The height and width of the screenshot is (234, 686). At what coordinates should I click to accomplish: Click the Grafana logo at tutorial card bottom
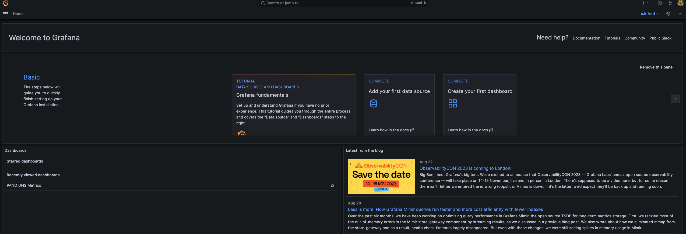[241, 133]
